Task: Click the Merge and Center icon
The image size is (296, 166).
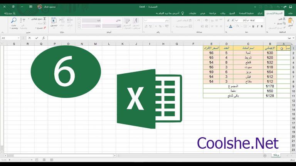Action: [x=190, y=27]
